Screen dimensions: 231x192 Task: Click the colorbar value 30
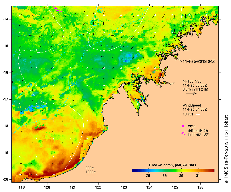point(181,176)
